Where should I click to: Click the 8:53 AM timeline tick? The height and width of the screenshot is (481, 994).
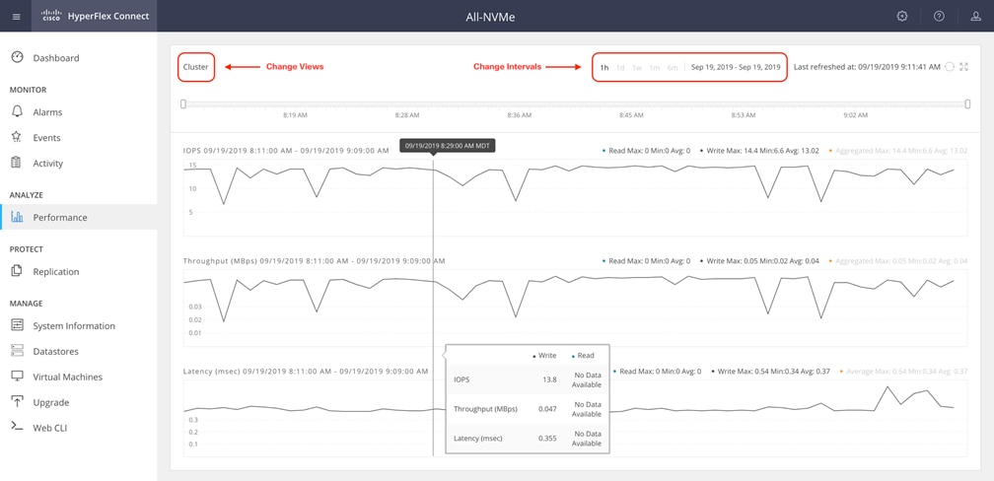pyautogui.click(x=743, y=115)
